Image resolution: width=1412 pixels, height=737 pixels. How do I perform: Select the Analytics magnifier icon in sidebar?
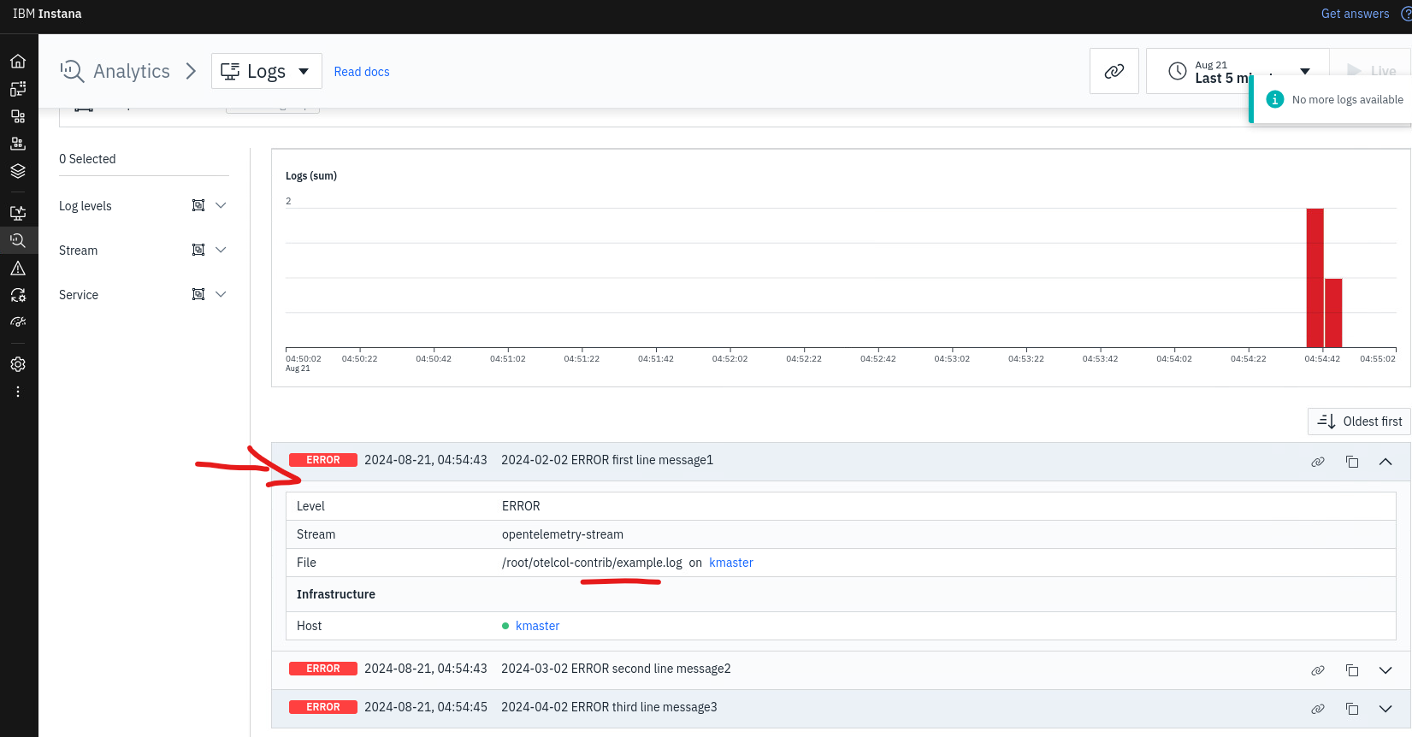click(x=18, y=240)
